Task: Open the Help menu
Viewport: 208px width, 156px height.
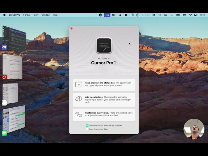Action: tap(55, 15)
